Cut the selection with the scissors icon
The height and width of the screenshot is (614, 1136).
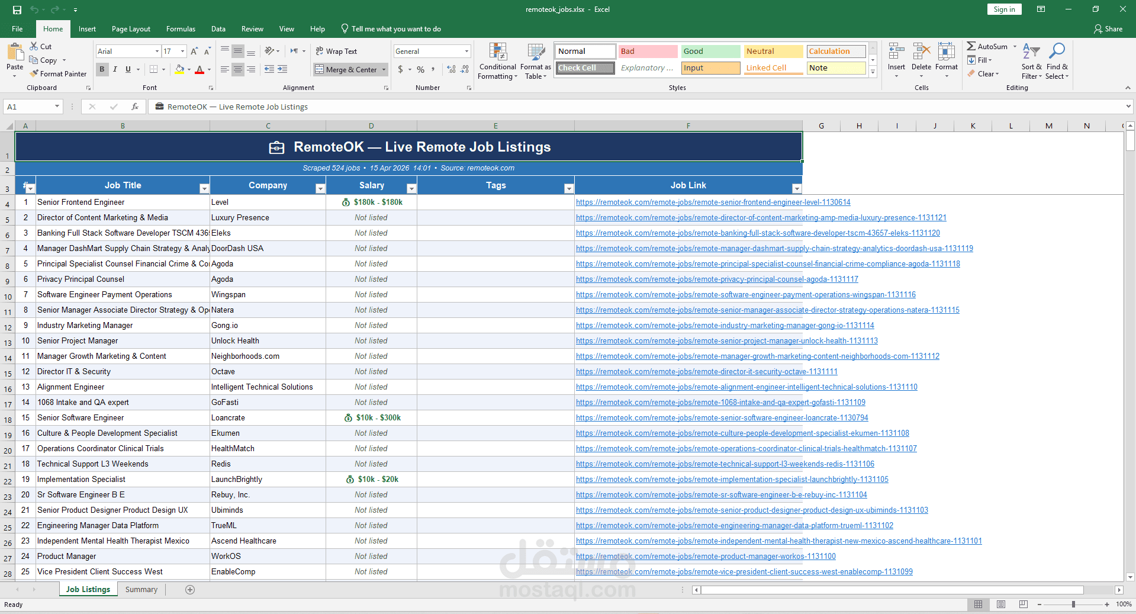coord(34,46)
